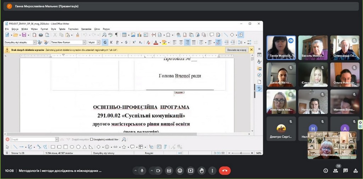
Task: Toggle the microphone on or off
Action: (142, 170)
